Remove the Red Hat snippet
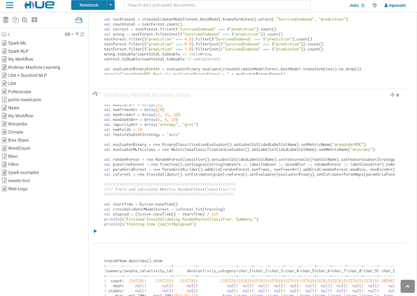The width and height of the screenshot is (417, 296). coord(398,95)
